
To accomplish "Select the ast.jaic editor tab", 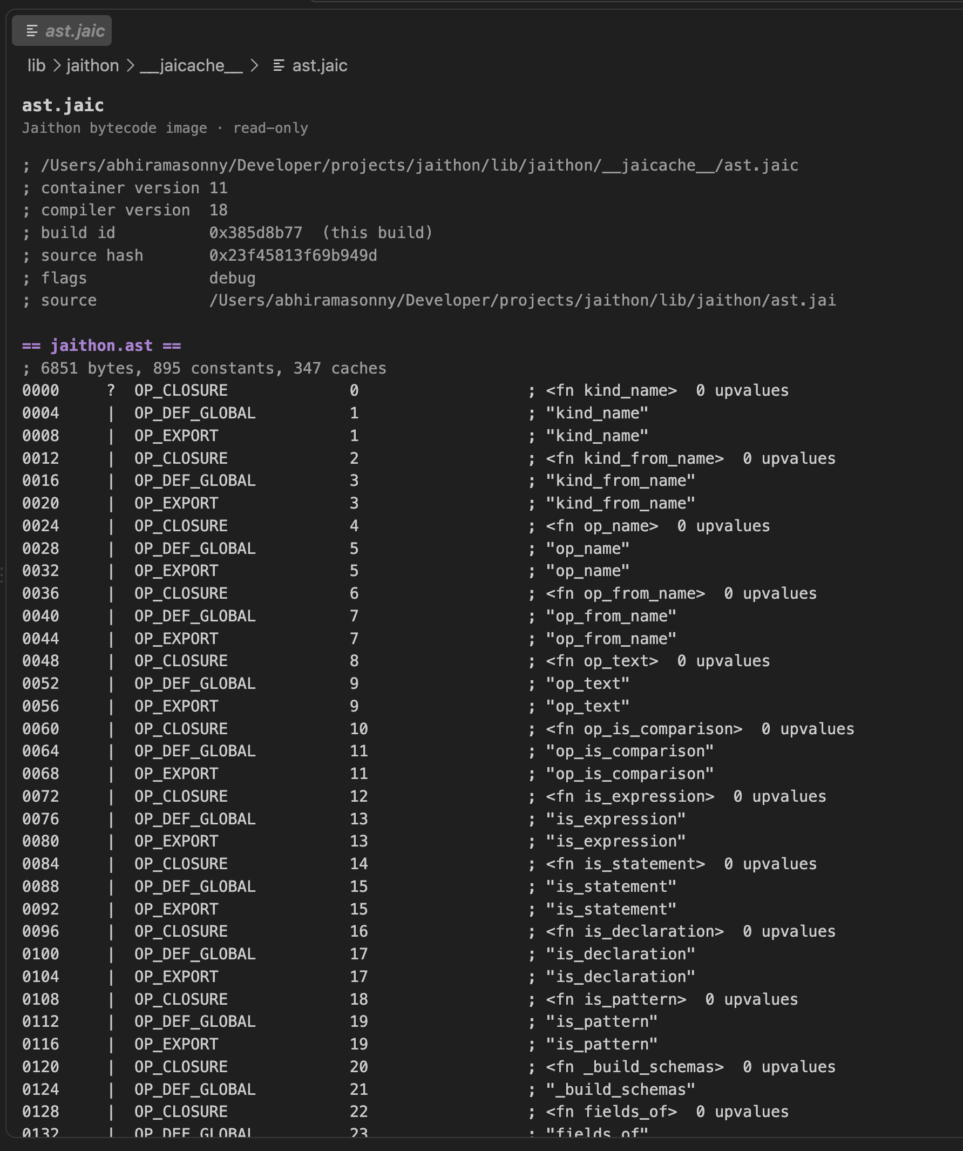I will click(62, 31).
